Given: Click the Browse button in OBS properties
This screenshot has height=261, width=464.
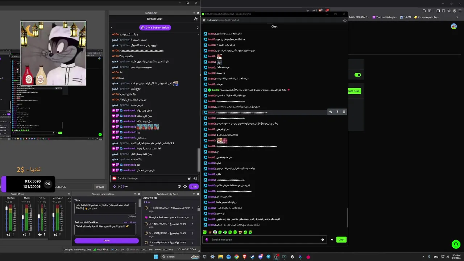Looking at the screenshot, I should [100, 187].
